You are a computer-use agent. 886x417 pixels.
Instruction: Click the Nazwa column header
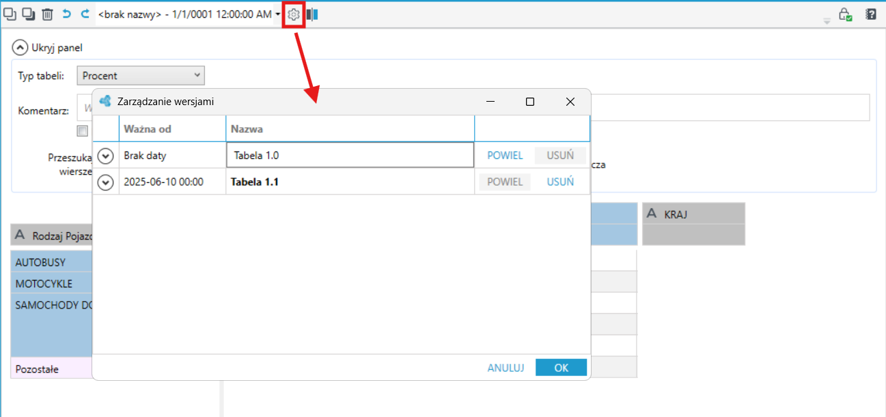[350, 129]
